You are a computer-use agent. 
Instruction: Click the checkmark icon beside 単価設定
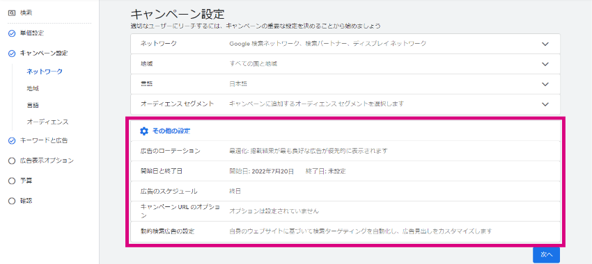[12, 33]
